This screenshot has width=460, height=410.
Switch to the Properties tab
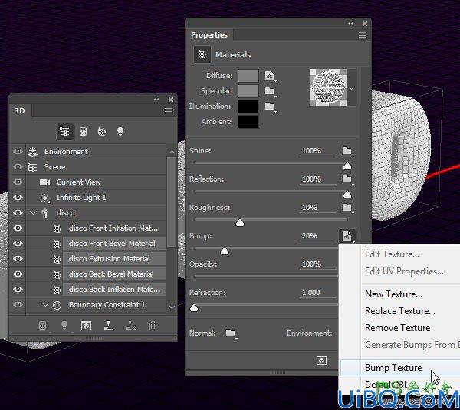click(x=209, y=35)
